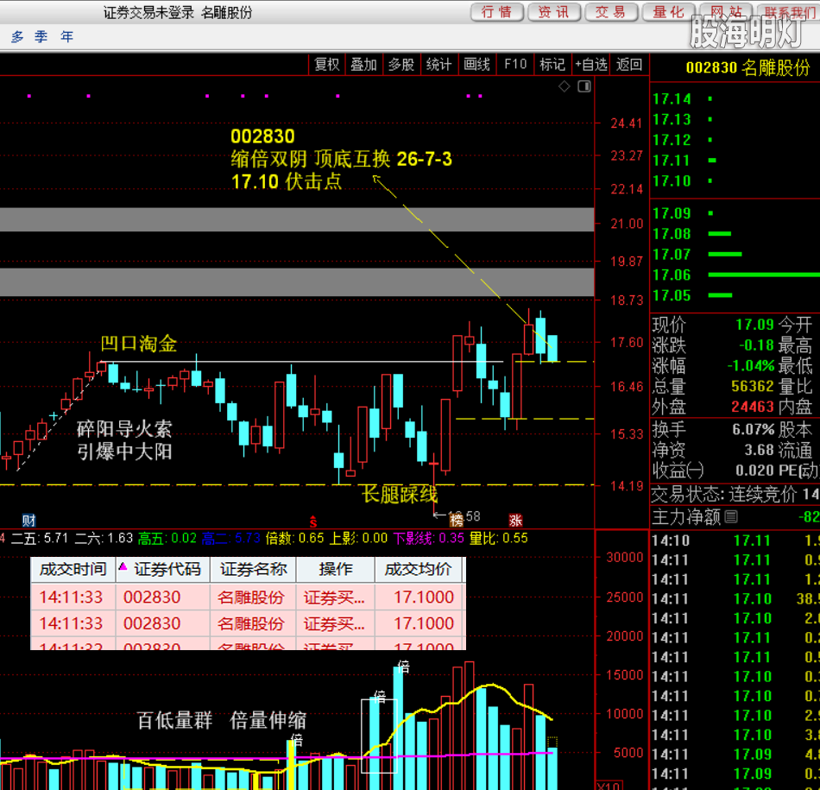Screen dimensions: 820x790
Task: Click the 叠加 toolbar item
Action: tap(364, 65)
